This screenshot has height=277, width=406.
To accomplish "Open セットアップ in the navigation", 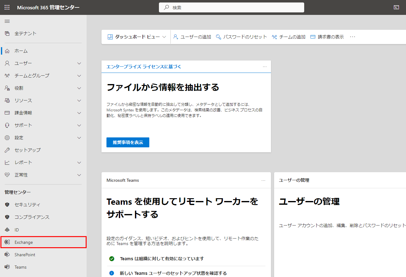I will tap(43, 150).
